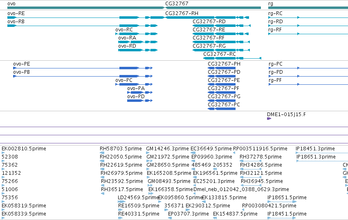The height and width of the screenshot is (220, 348).
Task: Open the ovo-RE transcript label
Action: pos(16,13)
